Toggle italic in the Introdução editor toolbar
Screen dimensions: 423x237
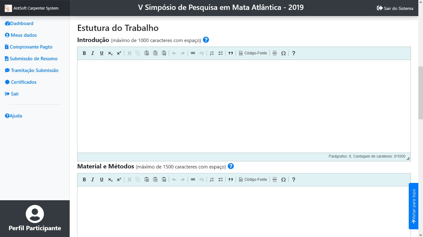point(93,53)
